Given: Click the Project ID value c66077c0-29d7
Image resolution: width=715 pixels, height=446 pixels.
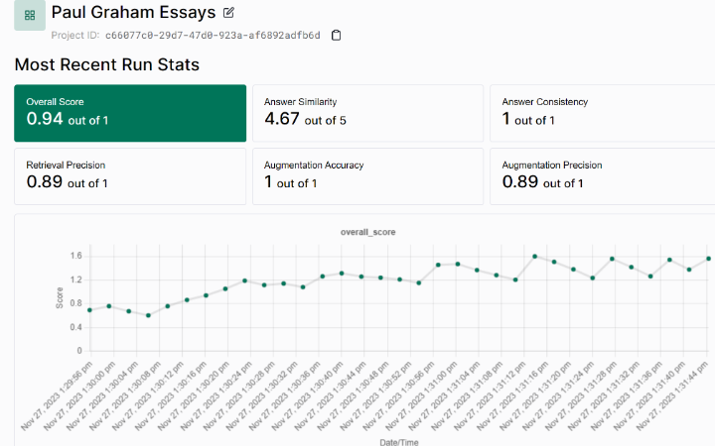Looking at the screenshot, I should pyautogui.click(x=213, y=35).
